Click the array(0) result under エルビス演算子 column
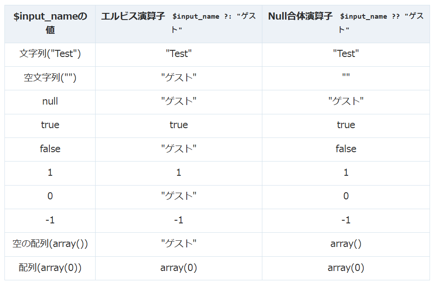This screenshot has height=283, width=434. (179, 268)
